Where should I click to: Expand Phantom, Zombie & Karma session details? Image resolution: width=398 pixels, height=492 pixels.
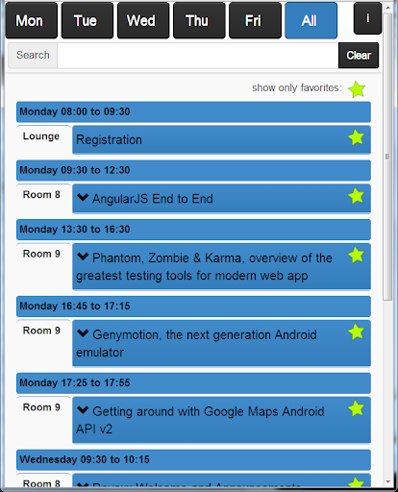[83, 257]
